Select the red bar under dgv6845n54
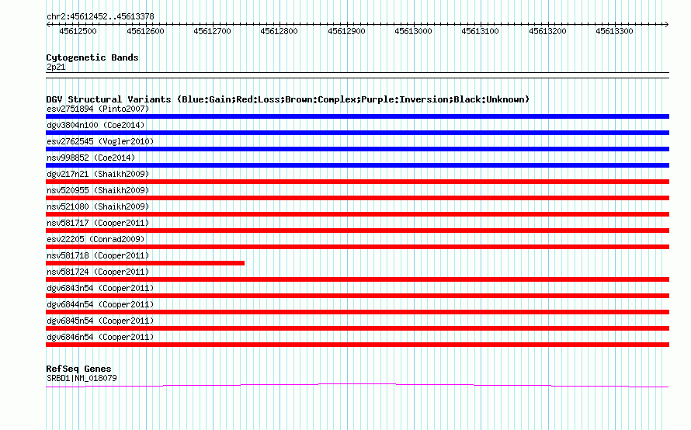Screen dimensions: 691x430 tap(357, 328)
